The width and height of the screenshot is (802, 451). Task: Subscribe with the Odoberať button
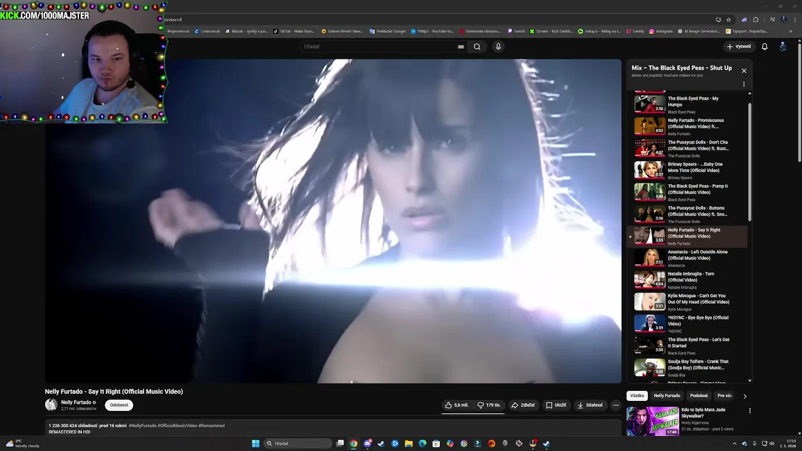click(x=119, y=405)
